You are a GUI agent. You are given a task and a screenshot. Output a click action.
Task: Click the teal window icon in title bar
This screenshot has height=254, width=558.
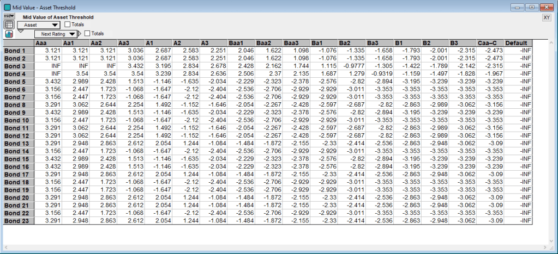tap(7, 8)
